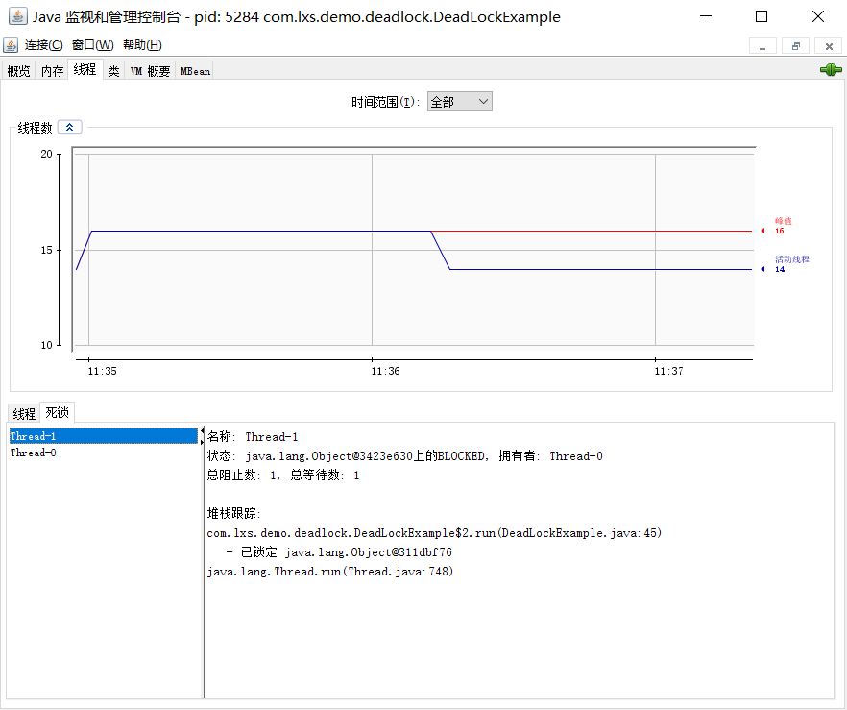The image size is (847, 710).
Task: Collapse the 线程数 chart panel
Action: (x=70, y=127)
